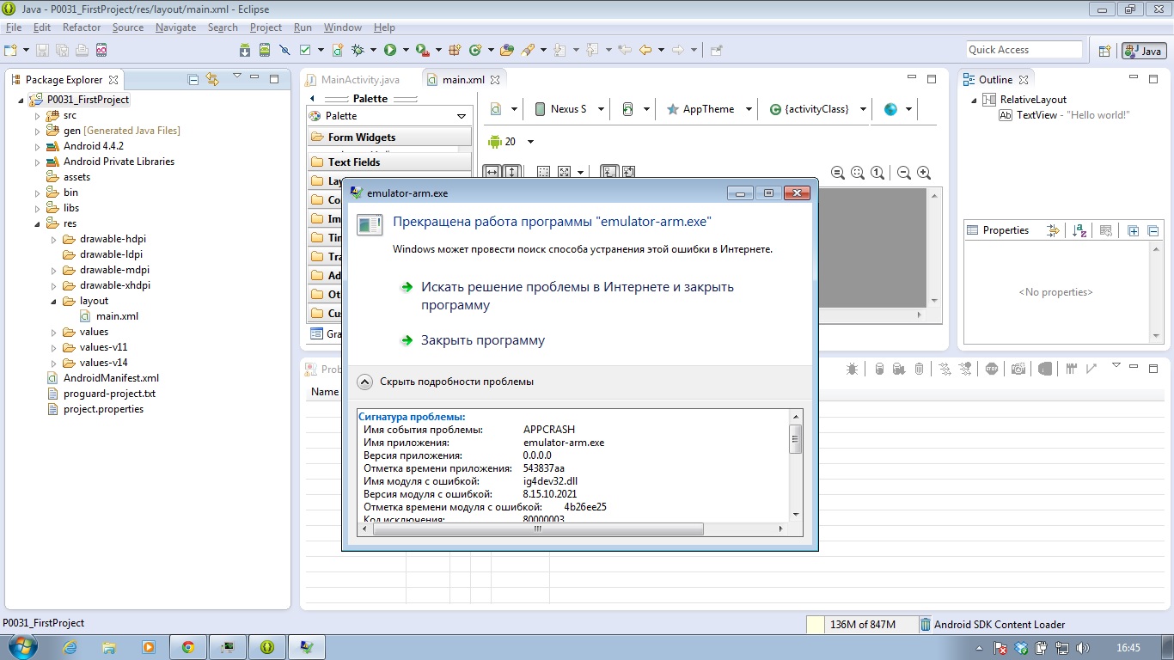This screenshot has height=660, width=1174.
Task: Toggle fill width layout button
Action: (x=492, y=172)
